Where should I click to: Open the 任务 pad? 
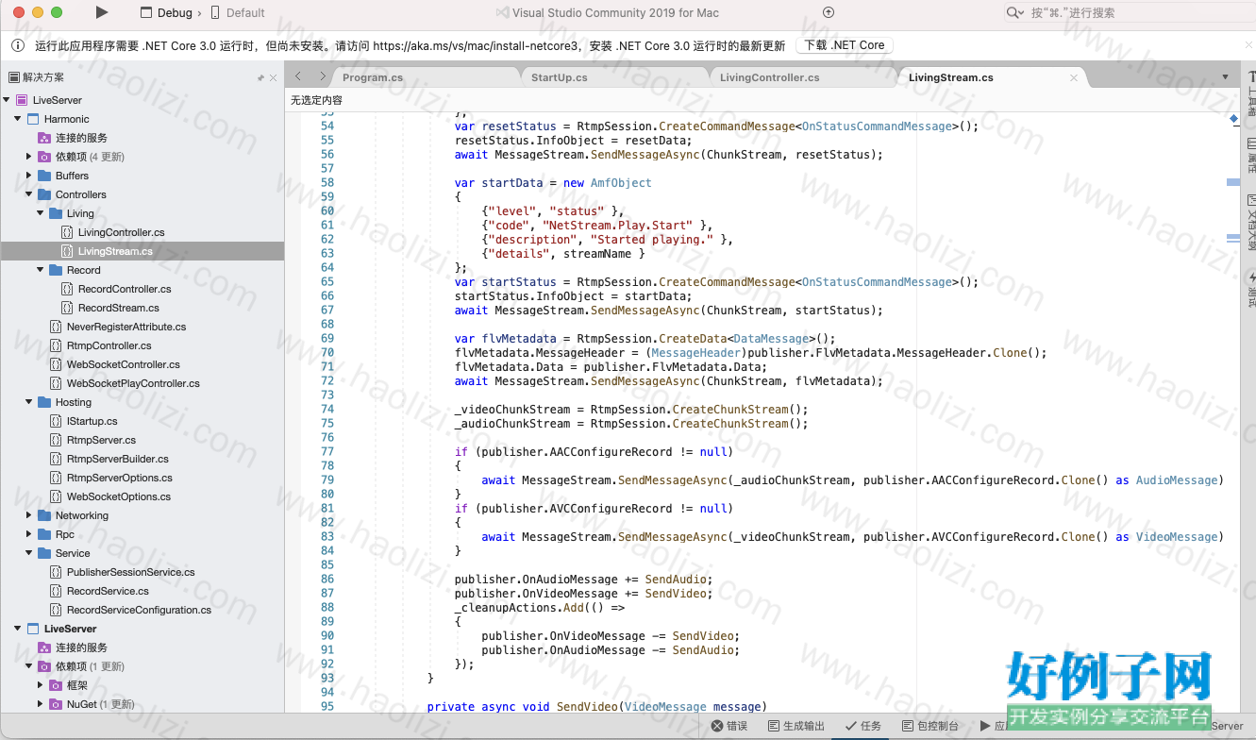863,726
